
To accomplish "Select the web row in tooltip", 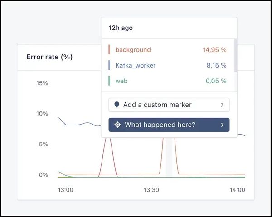I will [168, 81].
